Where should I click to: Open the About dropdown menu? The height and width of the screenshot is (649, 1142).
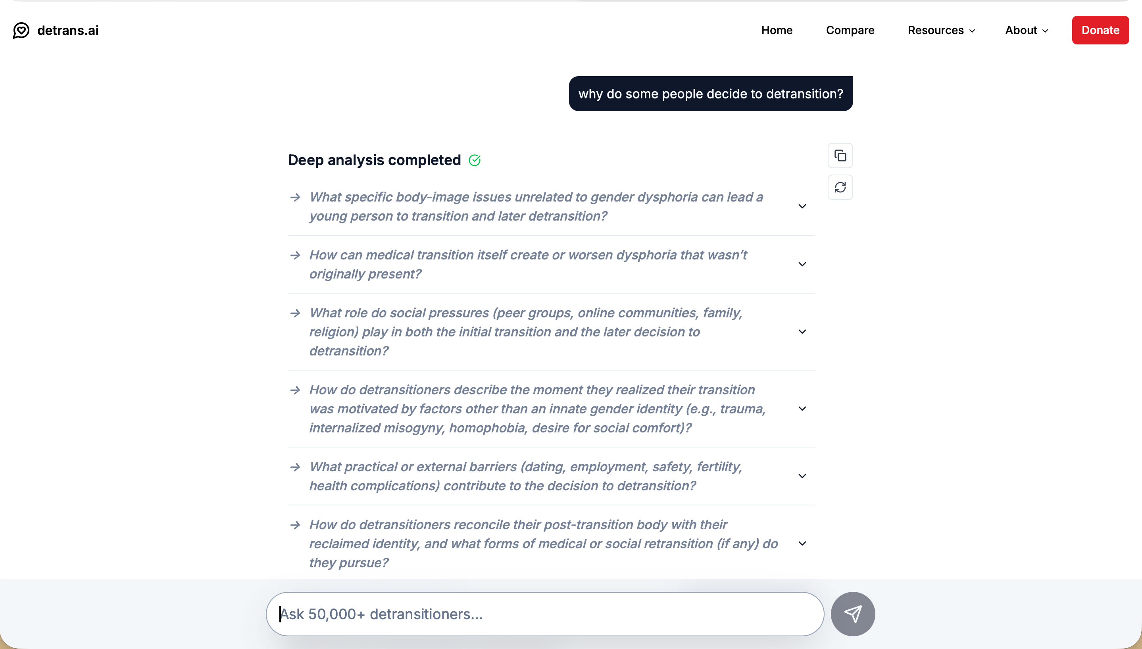(1026, 30)
